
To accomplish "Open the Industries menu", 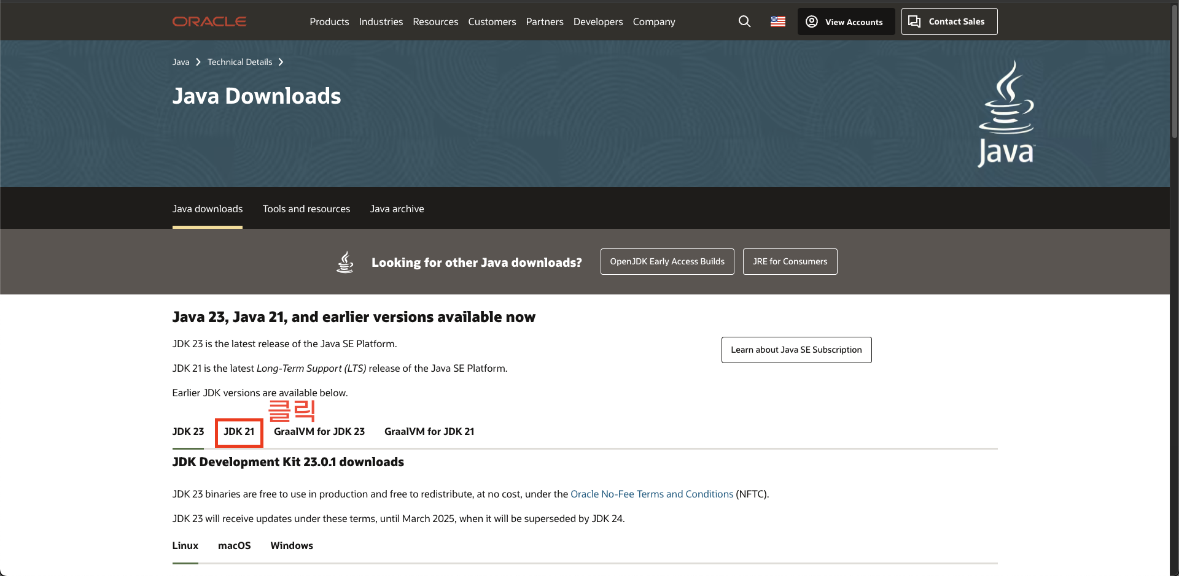I will click(381, 21).
